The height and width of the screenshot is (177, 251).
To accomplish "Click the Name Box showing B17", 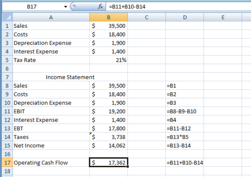I will point(32,7).
